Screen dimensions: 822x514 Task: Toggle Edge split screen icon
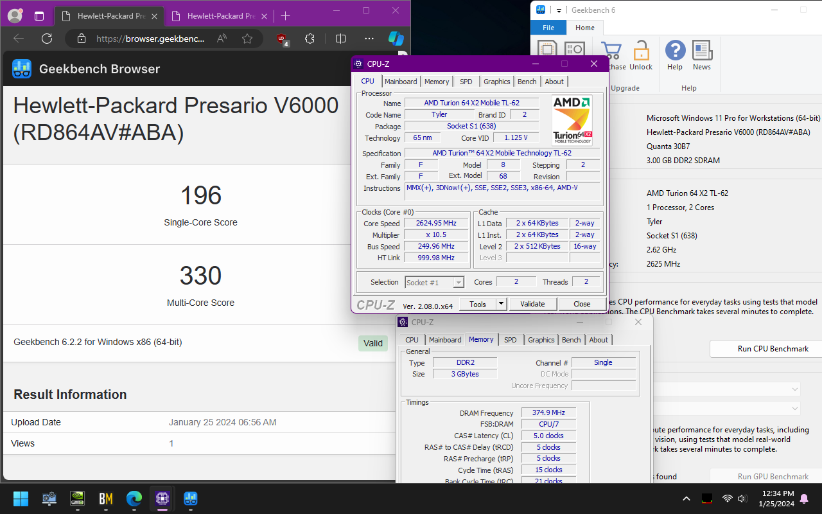pos(340,39)
